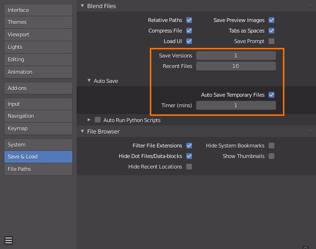Open the File Paths tab
Image resolution: width=316 pixels, height=249 pixels.
point(38,169)
